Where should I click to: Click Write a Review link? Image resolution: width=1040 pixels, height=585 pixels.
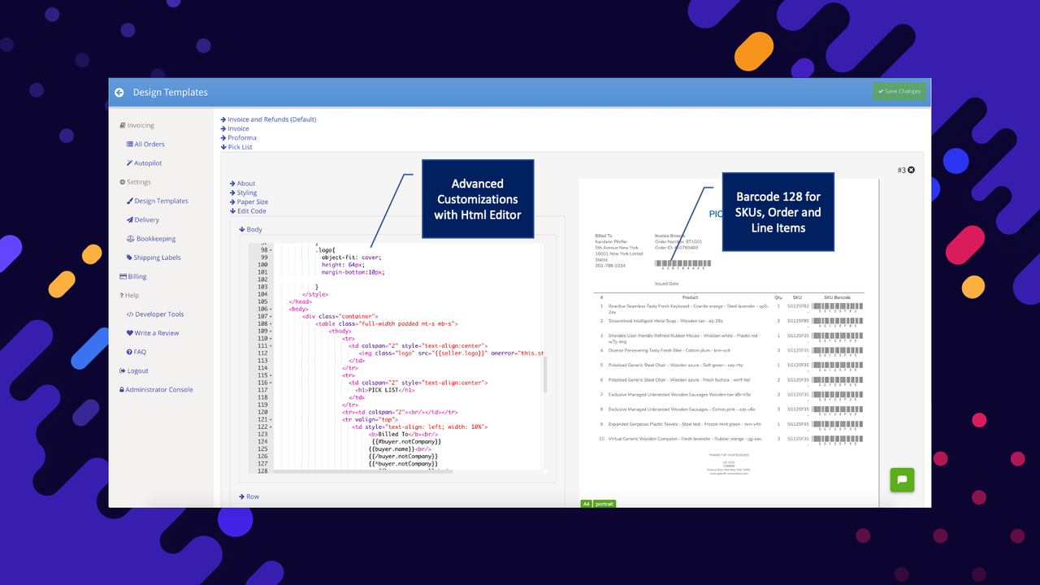click(153, 333)
